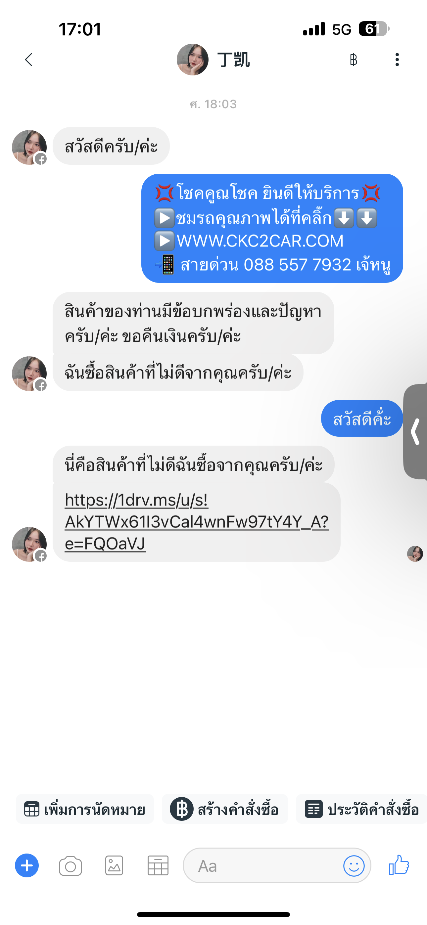Image resolution: width=427 pixels, height=925 pixels.
Task: Go back using the header arrow
Action: [29, 60]
